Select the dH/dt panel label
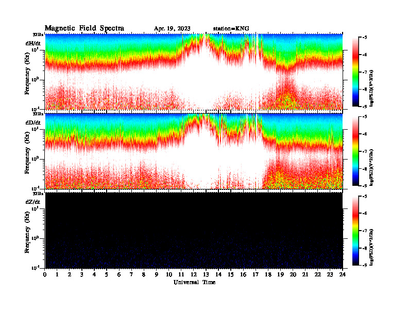Screen dimensions: 408x315 pyautogui.click(x=33, y=43)
